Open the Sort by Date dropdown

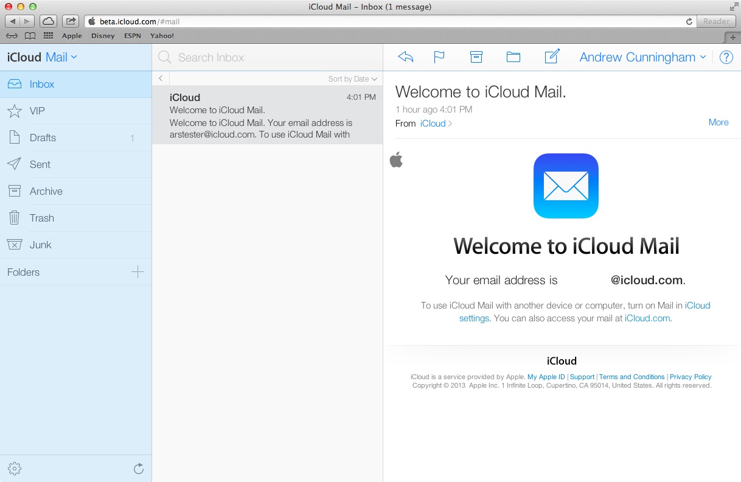[x=353, y=79]
